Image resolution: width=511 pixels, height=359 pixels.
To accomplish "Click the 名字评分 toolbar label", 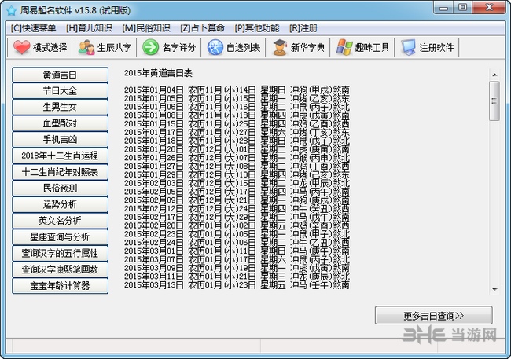I will (x=178, y=48).
